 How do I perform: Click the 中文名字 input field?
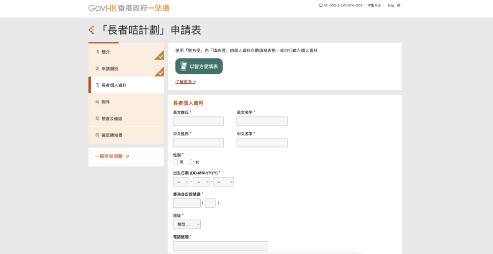click(262, 143)
